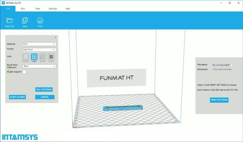Click the Print icon in toolbar
The width and height of the screenshot is (243, 142).
tap(40, 21)
